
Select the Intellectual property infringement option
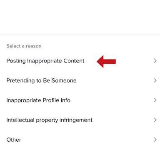pos(49,120)
